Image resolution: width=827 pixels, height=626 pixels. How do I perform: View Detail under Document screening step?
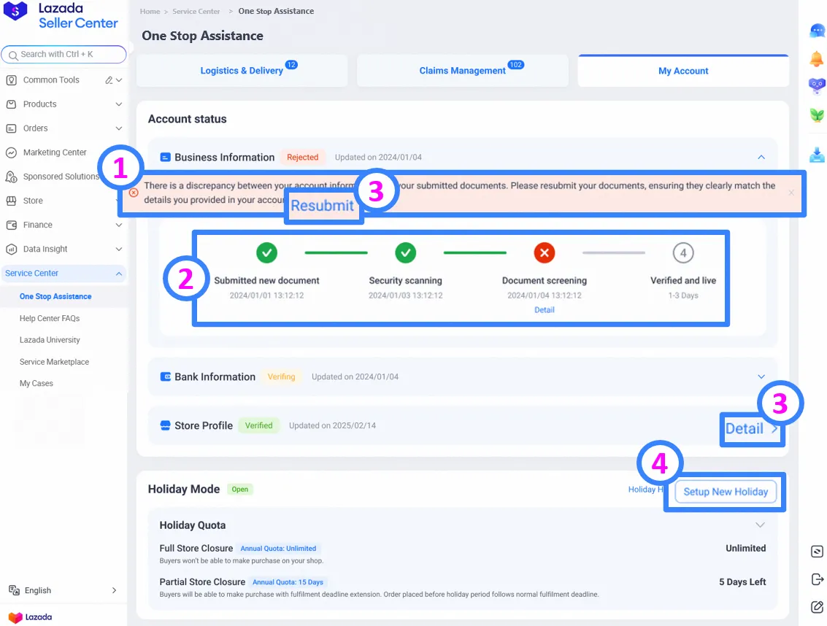(545, 309)
